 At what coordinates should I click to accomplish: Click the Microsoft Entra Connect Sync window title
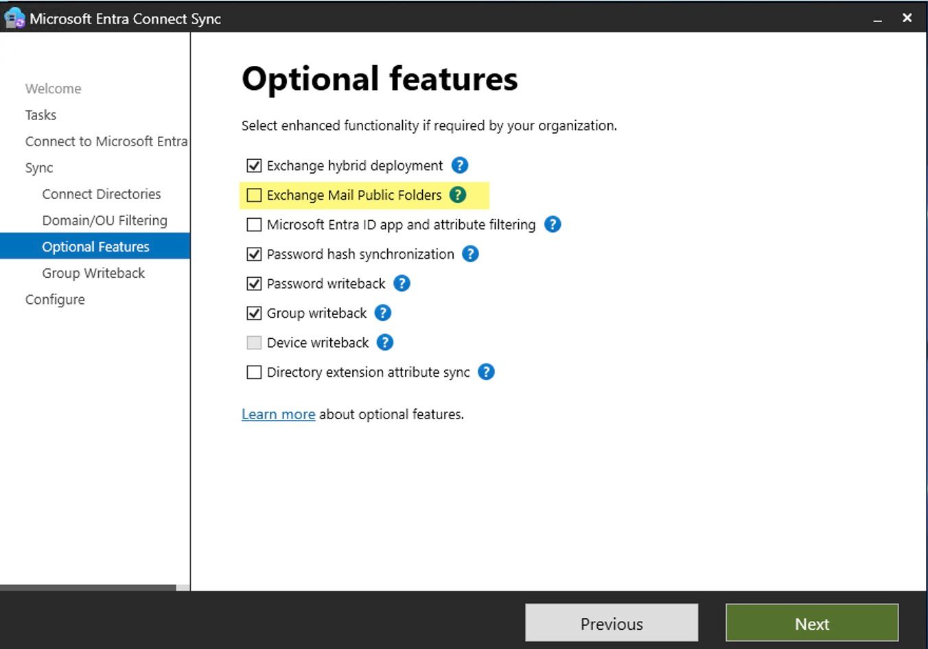tap(125, 19)
